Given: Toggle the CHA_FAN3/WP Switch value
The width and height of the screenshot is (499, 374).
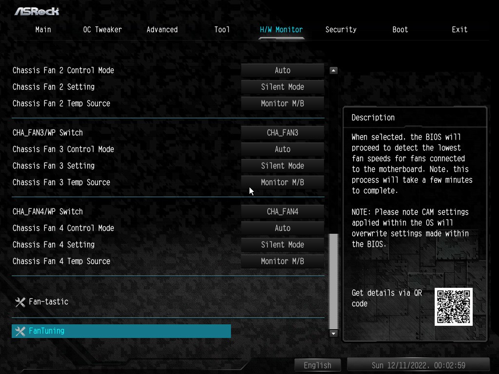Looking at the screenshot, I should (x=282, y=133).
